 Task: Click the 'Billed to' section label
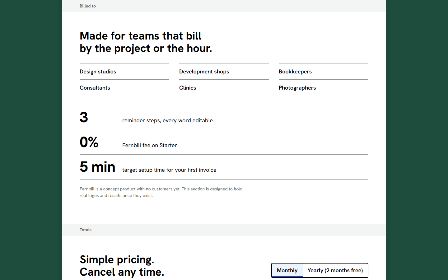(x=88, y=6)
